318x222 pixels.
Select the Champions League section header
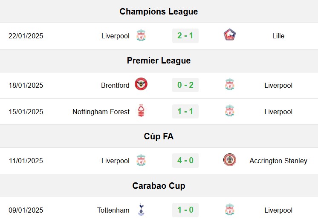[x=159, y=12]
